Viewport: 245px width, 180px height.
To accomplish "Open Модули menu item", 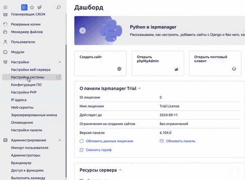I will click(x=18, y=52).
